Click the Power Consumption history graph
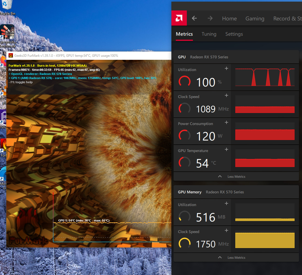This screenshot has width=302, height=275. pos(265,131)
